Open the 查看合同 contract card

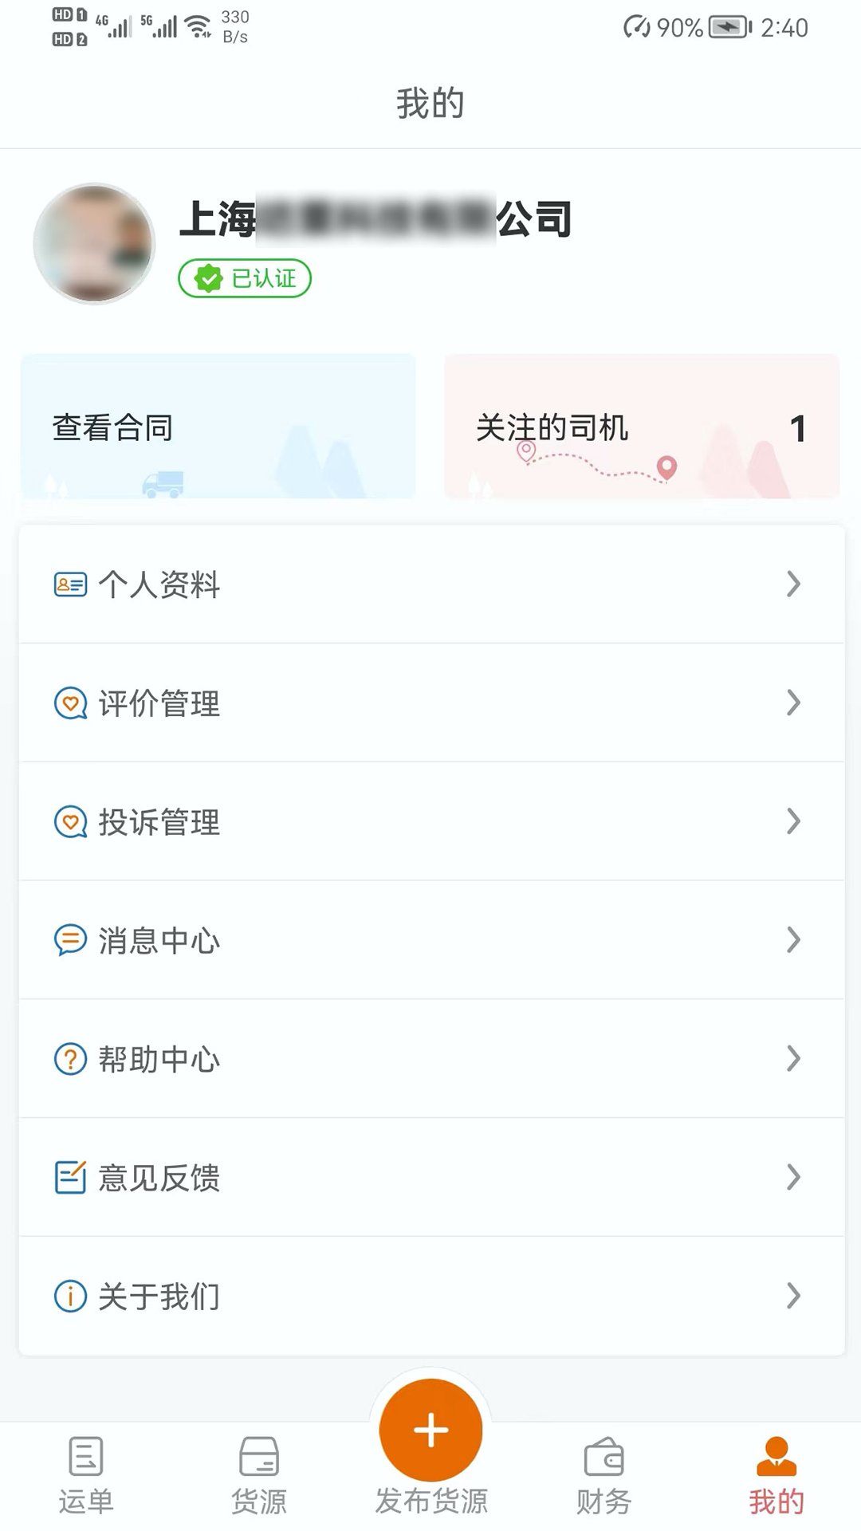pyautogui.click(x=218, y=427)
